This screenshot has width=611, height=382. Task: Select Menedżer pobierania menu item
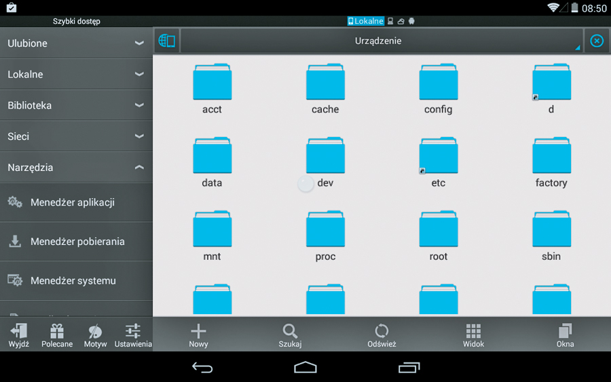click(76, 242)
